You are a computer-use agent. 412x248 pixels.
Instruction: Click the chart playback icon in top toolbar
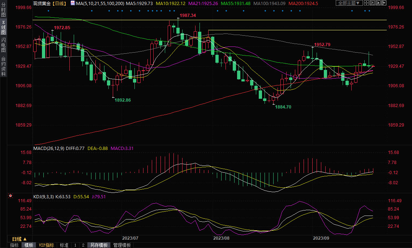point(378,3)
